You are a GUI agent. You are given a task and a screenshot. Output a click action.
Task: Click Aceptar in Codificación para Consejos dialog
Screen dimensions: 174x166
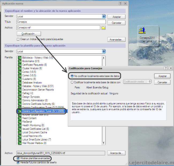click(x=162, y=76)
